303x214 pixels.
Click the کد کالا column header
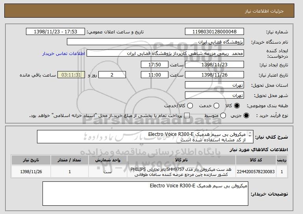[256, 160]
